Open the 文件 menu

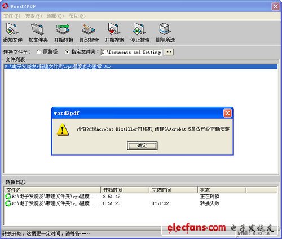click(12, 16)
